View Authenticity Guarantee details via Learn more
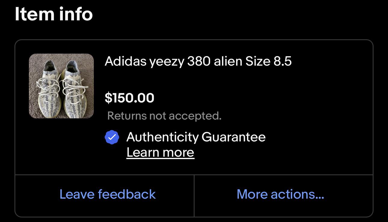 pyautogui.click(x=161, y=152)
